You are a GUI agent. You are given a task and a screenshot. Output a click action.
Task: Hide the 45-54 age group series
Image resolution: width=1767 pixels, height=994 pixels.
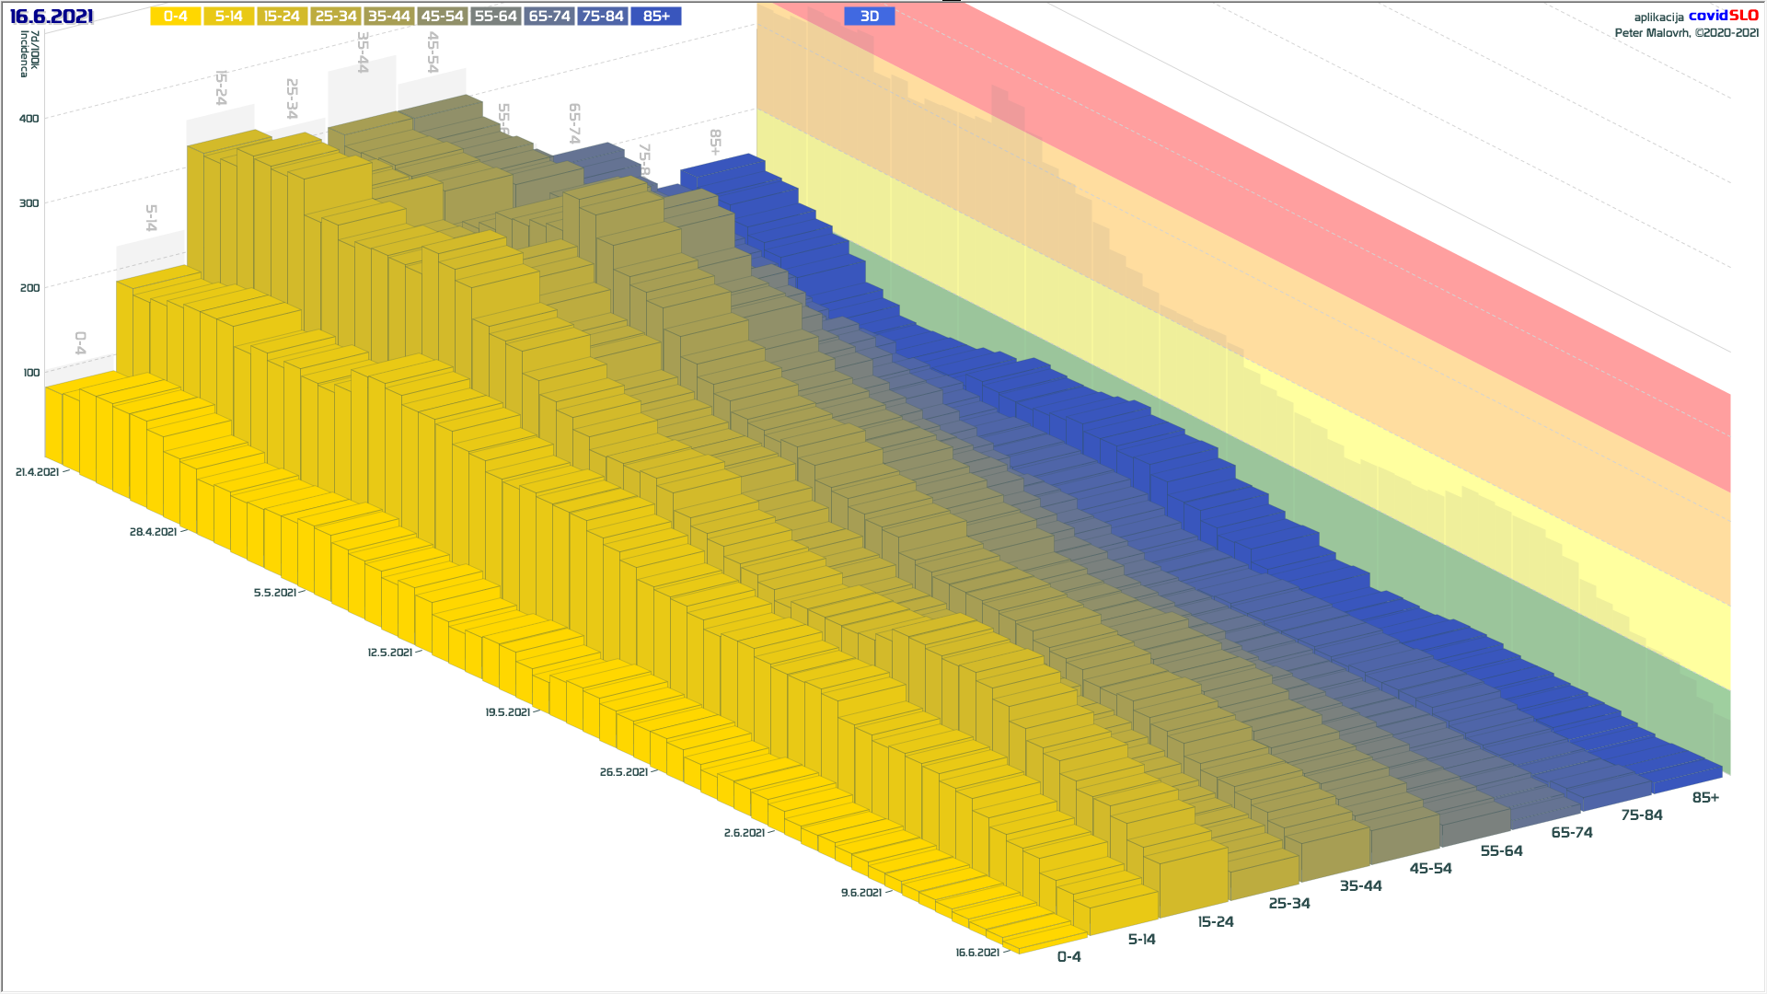coord(442,17)
